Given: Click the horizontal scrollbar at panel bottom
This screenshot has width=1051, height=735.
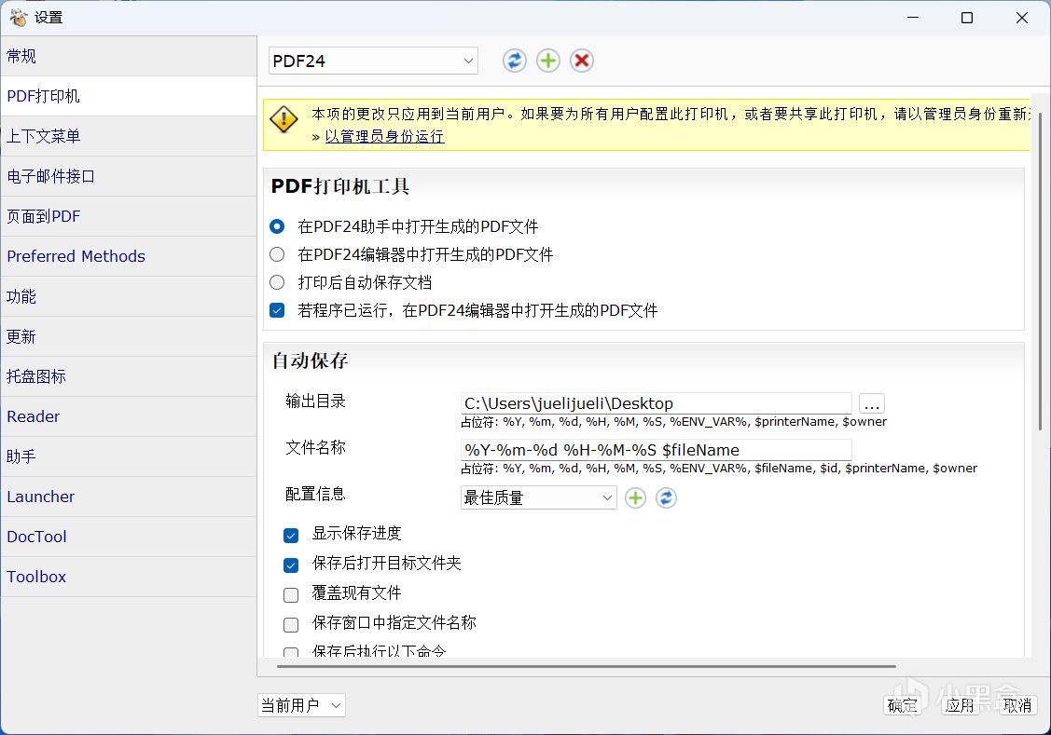Looking at the screenshot, I should tap(587, 667).
